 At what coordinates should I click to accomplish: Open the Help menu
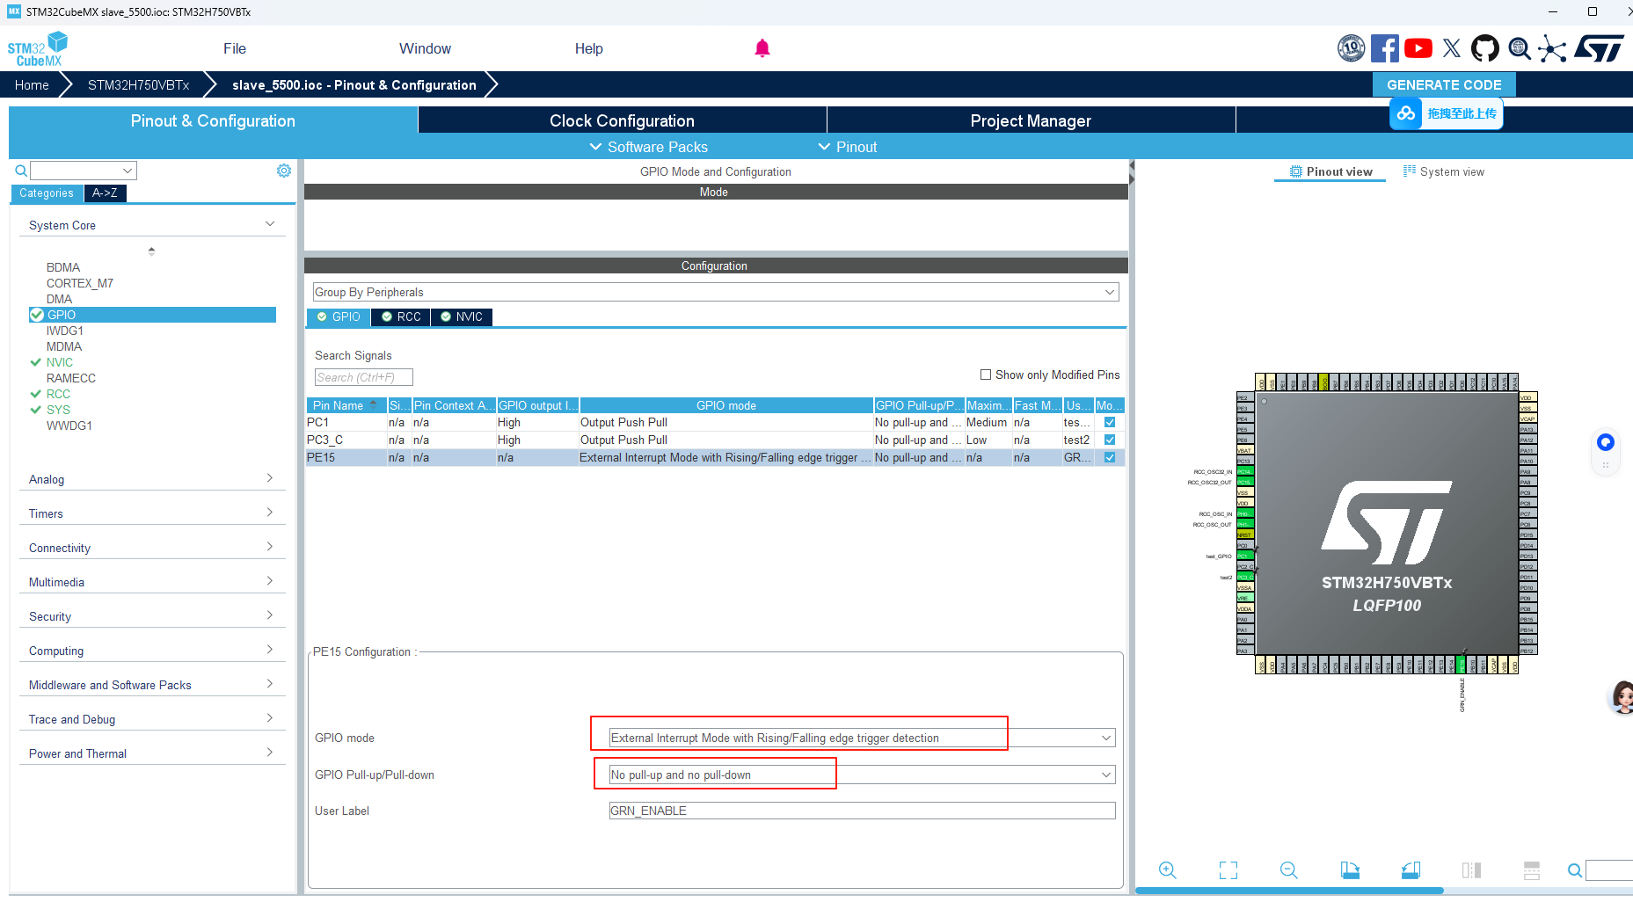point(589,48)
